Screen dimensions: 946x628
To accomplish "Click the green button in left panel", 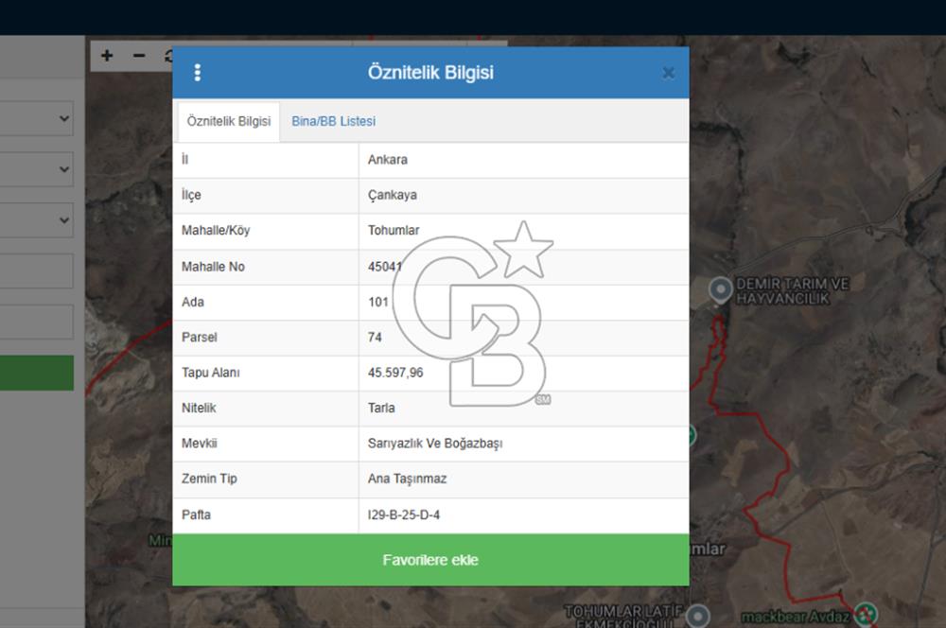I will coord(36,373).
